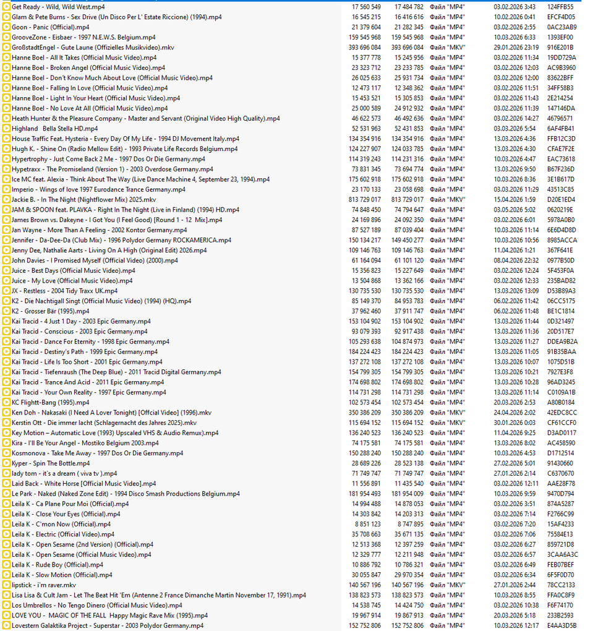
Task: Click the icon beside Highland Bella Stella HD.mp4
Action: coord(6,129)
